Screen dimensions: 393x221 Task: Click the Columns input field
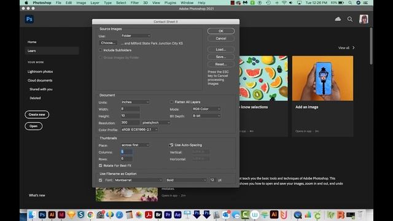126,152
